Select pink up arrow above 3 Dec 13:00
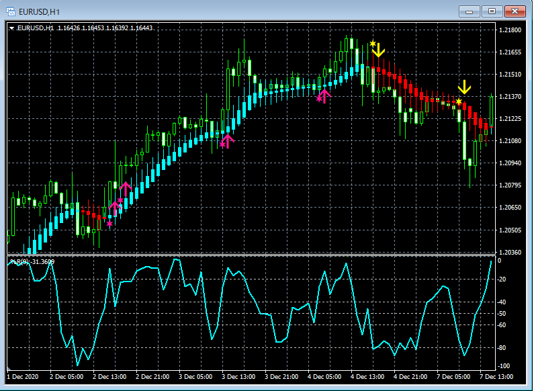The height and width of the screenshot is (391, 534). 228,140
